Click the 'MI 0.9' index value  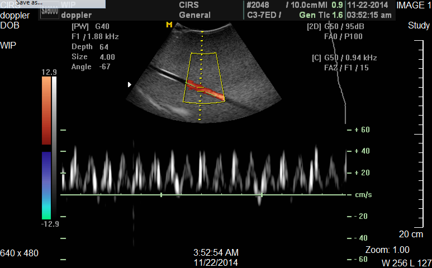[331, 5]
